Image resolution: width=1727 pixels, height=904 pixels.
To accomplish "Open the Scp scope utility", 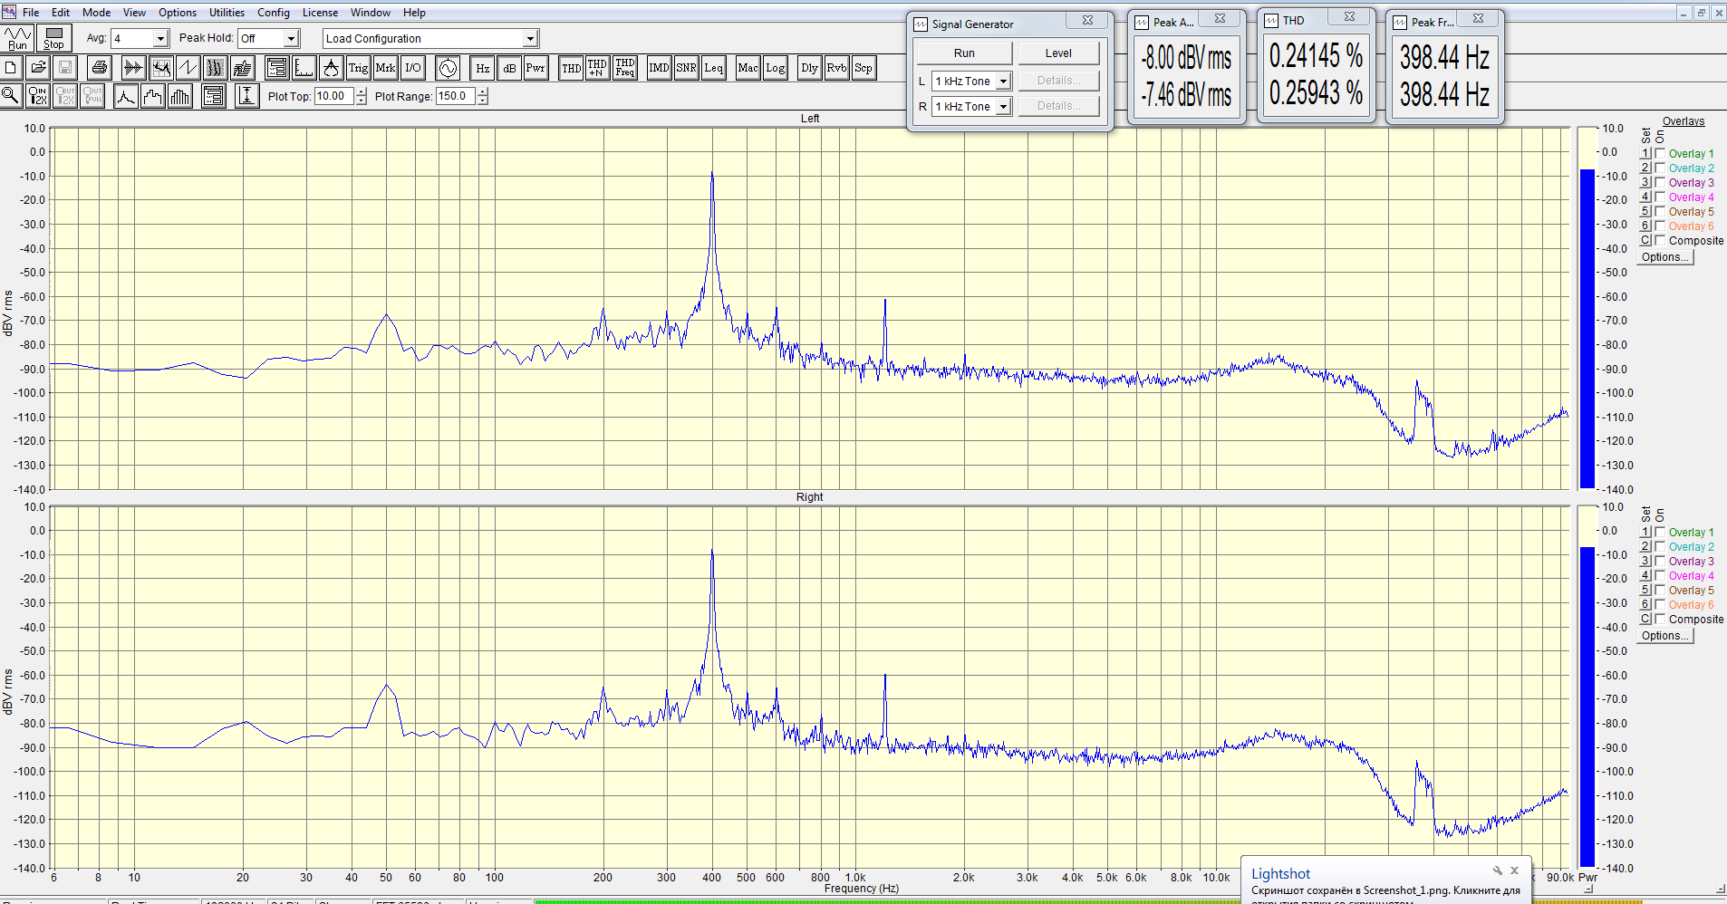I will 863,68.
